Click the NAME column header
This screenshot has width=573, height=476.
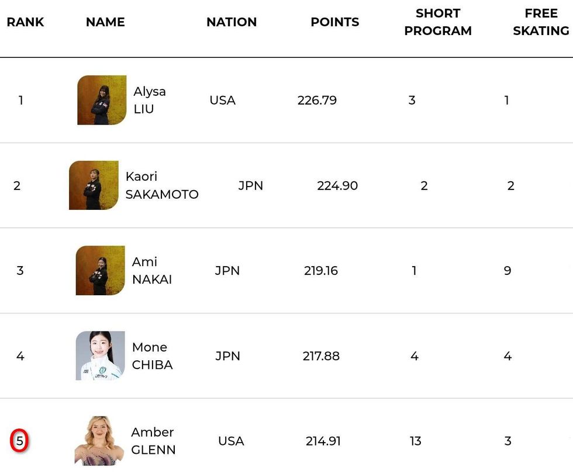pos(105,22)
